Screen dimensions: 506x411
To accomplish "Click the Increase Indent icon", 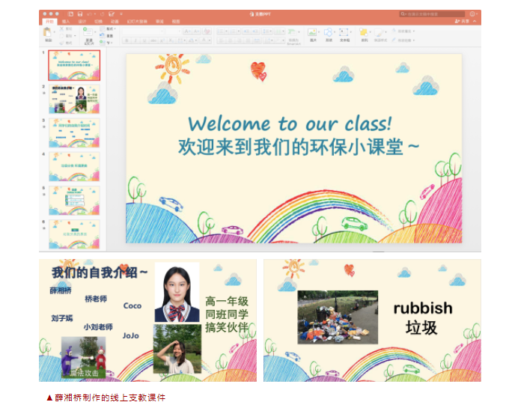I will click(255, 31).
